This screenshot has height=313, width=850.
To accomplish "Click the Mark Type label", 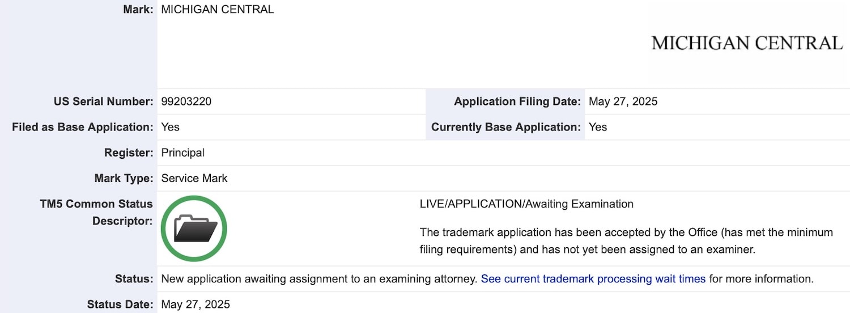I will coord(124,178).
